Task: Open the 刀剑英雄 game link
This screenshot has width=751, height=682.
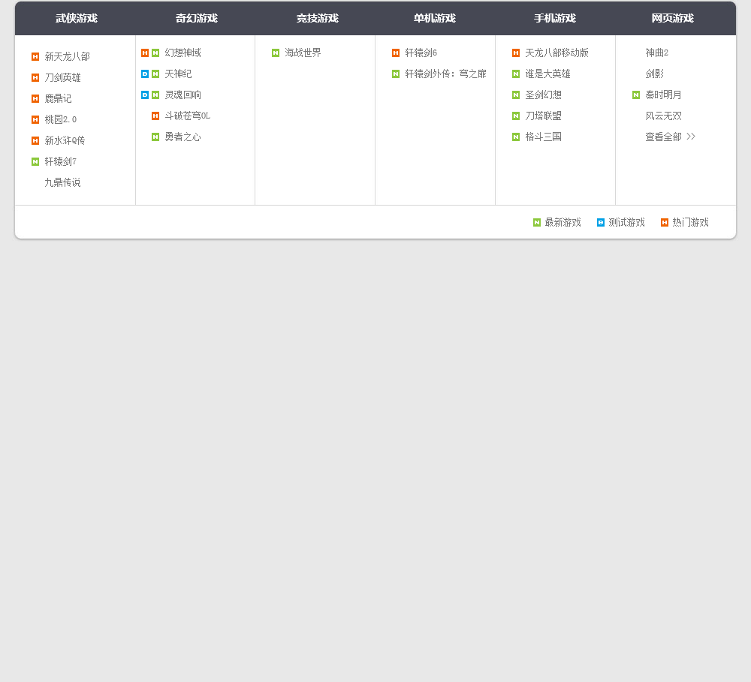Action: [x=63, y=77]
